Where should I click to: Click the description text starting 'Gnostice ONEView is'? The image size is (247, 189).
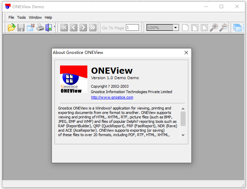[x=117, y=121]
